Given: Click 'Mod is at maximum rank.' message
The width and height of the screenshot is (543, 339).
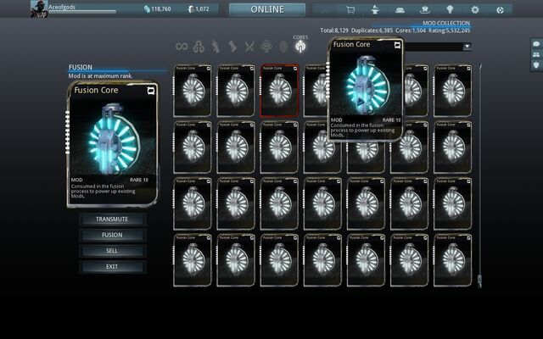Looking at the screenshot, I should point(100,75).
